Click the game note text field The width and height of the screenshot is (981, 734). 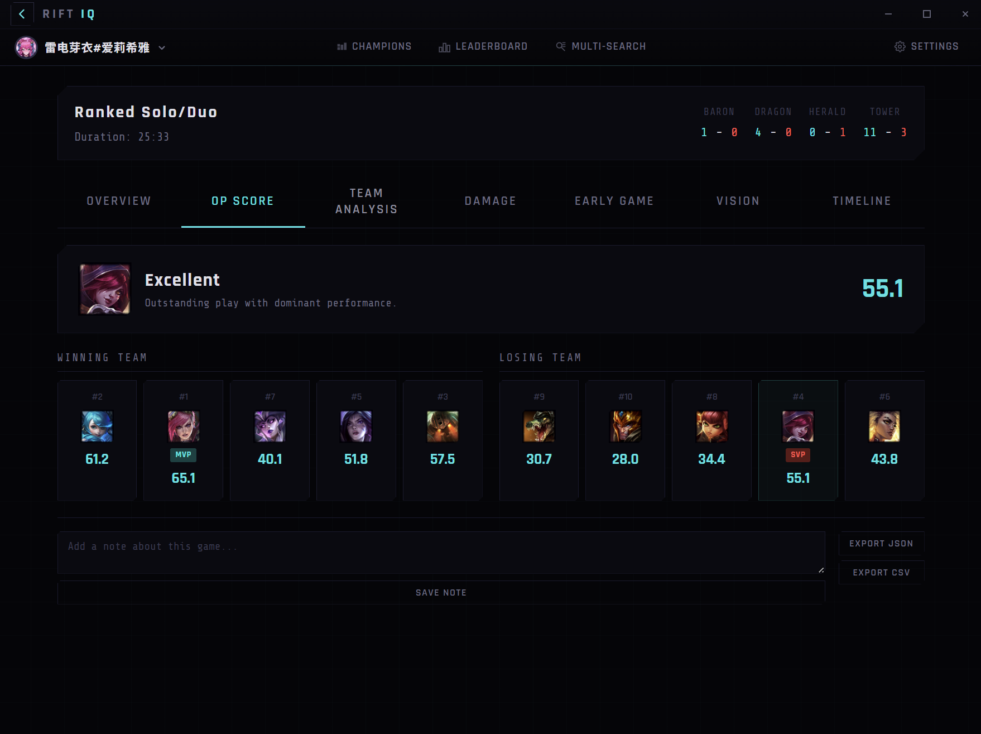point(441,552)
